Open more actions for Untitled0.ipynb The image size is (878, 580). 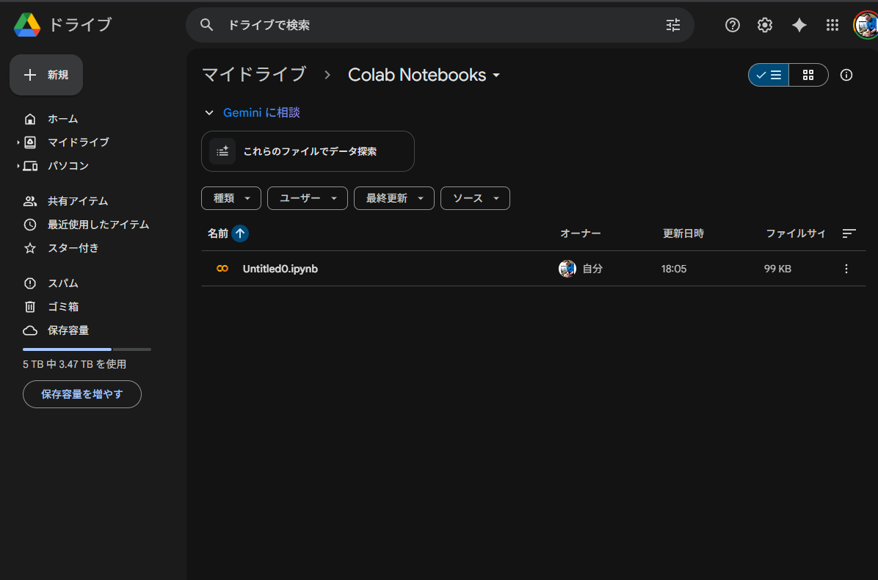tap(846, 269)
